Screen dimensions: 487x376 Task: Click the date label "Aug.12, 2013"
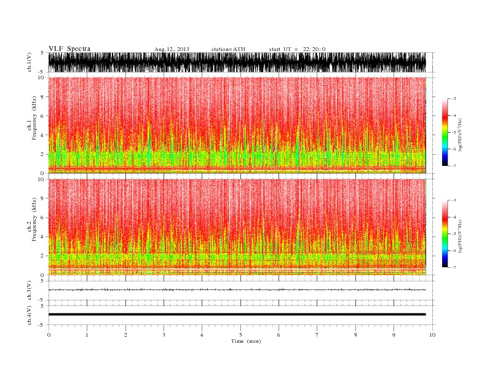[172, 49]
